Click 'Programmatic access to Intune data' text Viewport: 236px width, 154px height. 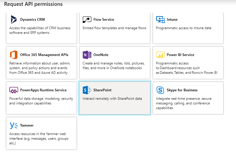183,28
